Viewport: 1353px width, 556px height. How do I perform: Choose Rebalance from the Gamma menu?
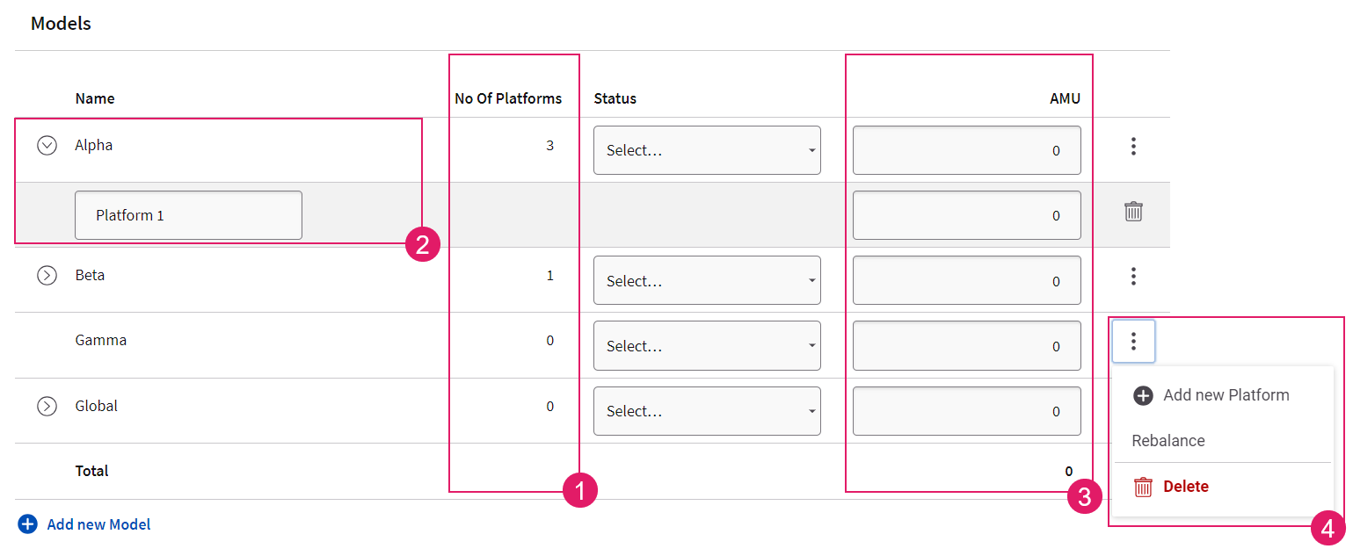tap(1223, 441)
